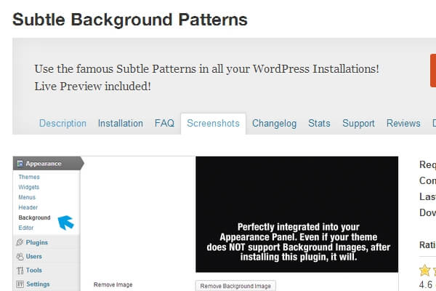
Task: Click the Tools menu icon
Action: click(20, 271)
